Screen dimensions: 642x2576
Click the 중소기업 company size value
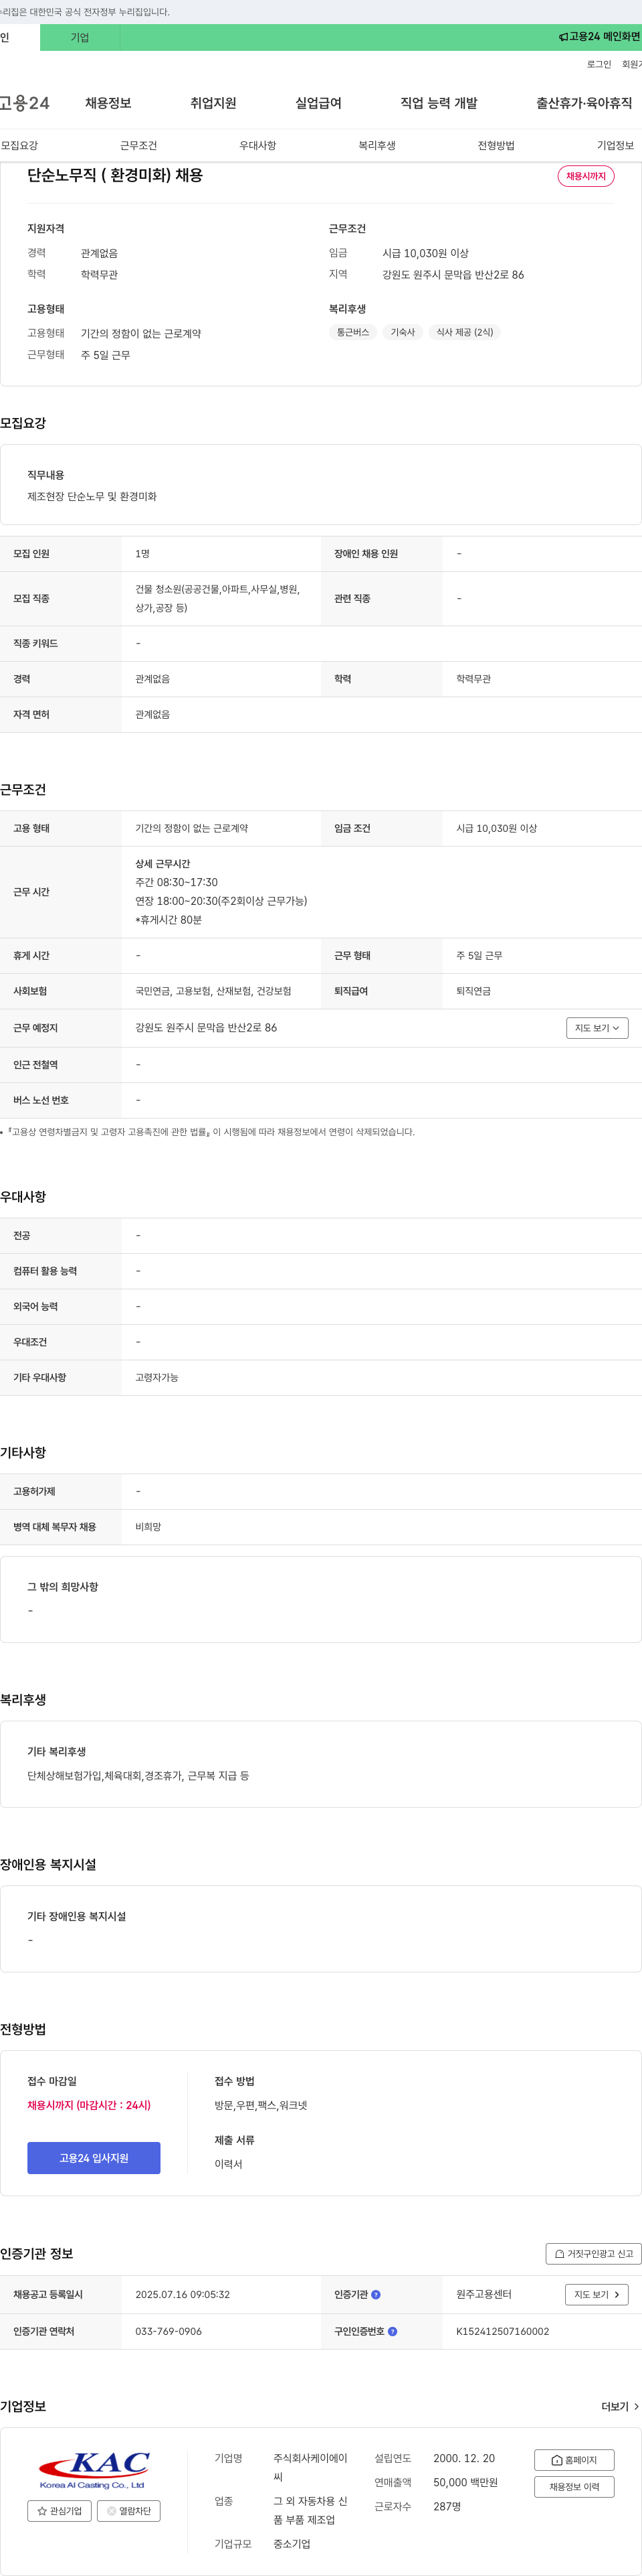[x=292, y=2544]
